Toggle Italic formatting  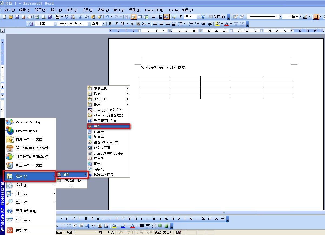[116, 24]
